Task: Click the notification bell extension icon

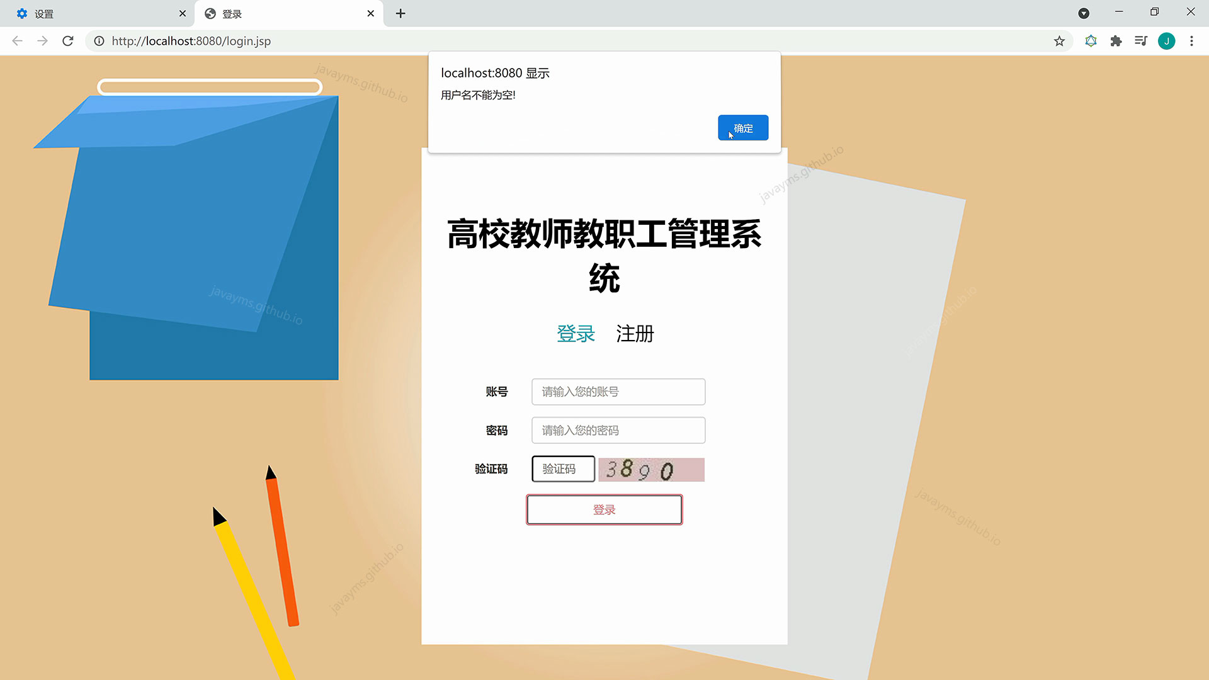Action: [1091, 41]
